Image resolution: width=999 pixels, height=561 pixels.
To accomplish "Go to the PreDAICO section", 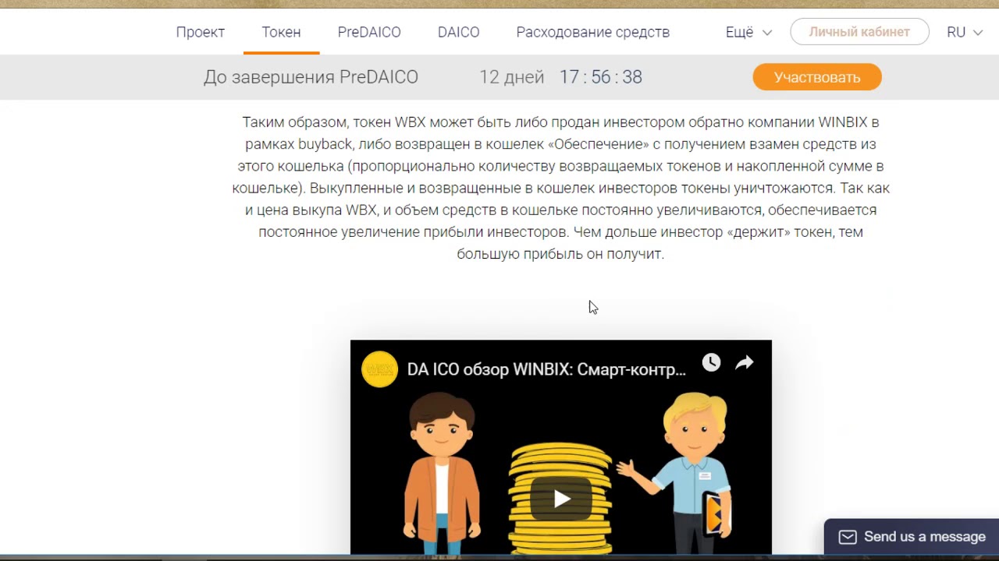I will (x=369, y=32).
